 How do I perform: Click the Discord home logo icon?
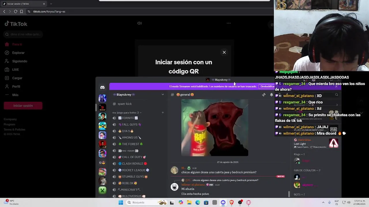point(102,87)
